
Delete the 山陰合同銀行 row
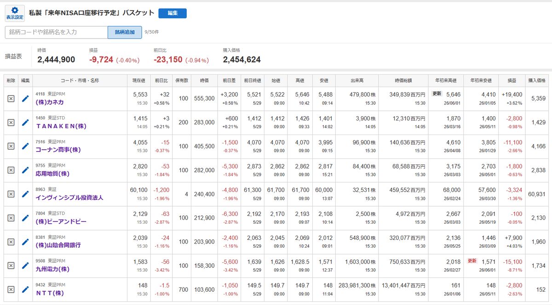click(11, 242)
